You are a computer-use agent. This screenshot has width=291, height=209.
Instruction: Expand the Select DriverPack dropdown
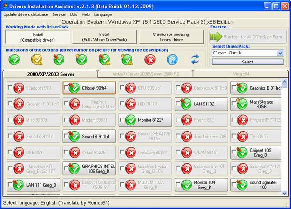[x=280, y=53]
